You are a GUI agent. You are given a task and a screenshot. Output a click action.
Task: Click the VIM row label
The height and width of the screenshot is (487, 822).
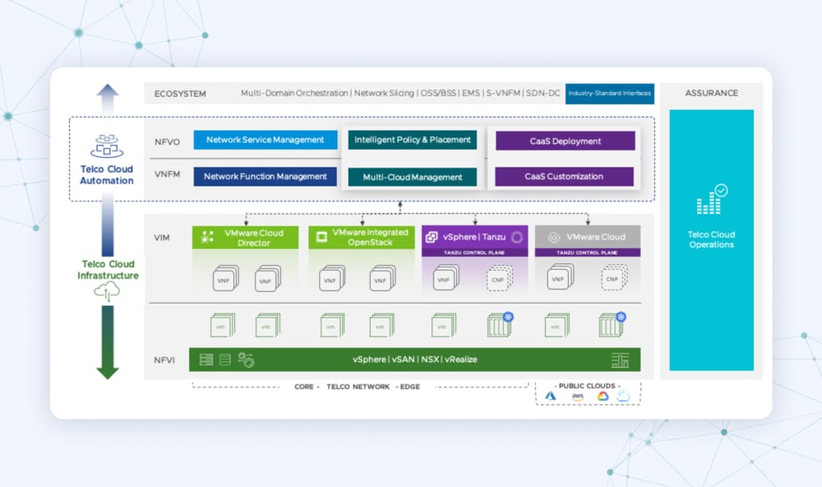162,238
